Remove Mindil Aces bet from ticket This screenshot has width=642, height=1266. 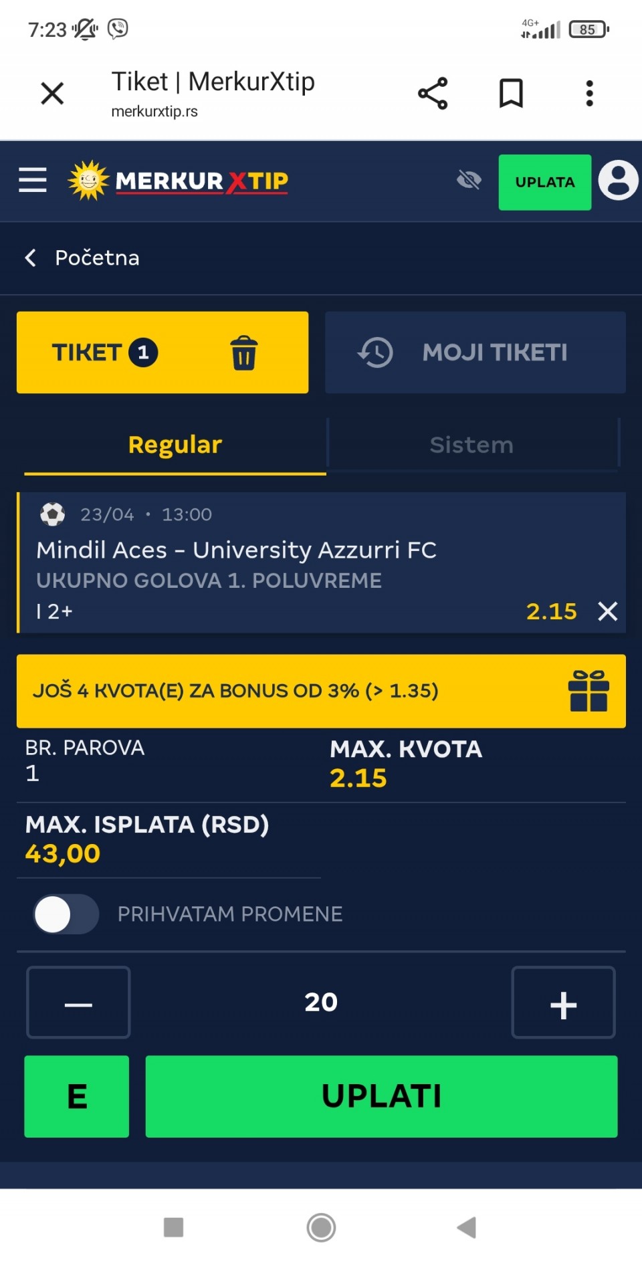(x=607, y=611)
